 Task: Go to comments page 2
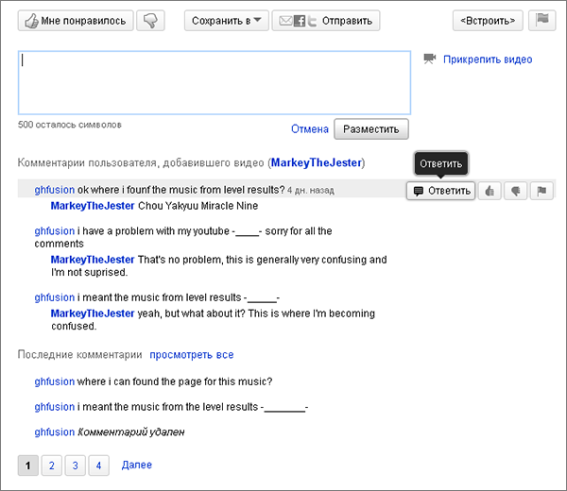point(52,465)
